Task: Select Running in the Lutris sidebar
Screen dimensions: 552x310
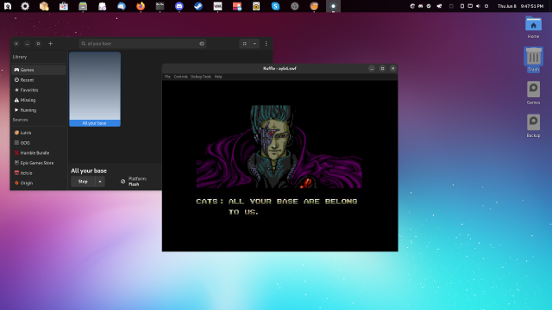Action: 39,110
